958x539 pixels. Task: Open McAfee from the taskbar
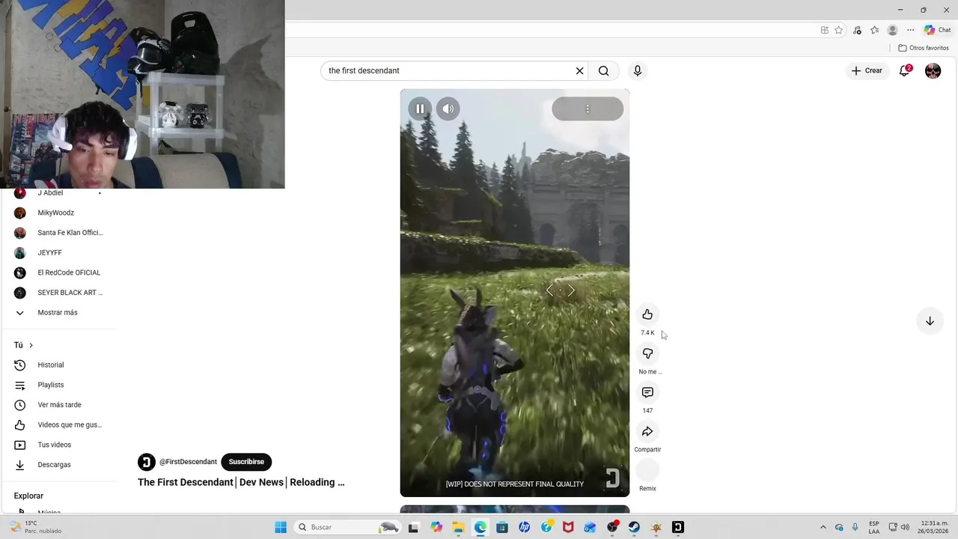(568, 527)
